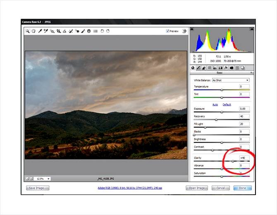Click the Clarity slider handle

click(x=233, y=161)
